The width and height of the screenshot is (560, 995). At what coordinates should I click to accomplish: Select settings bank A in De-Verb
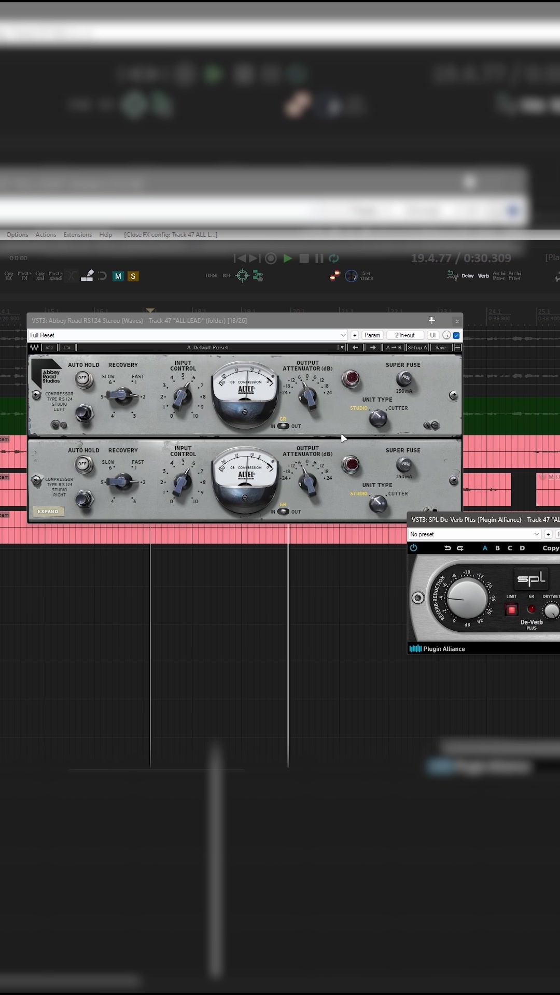(x=485, y=548)
